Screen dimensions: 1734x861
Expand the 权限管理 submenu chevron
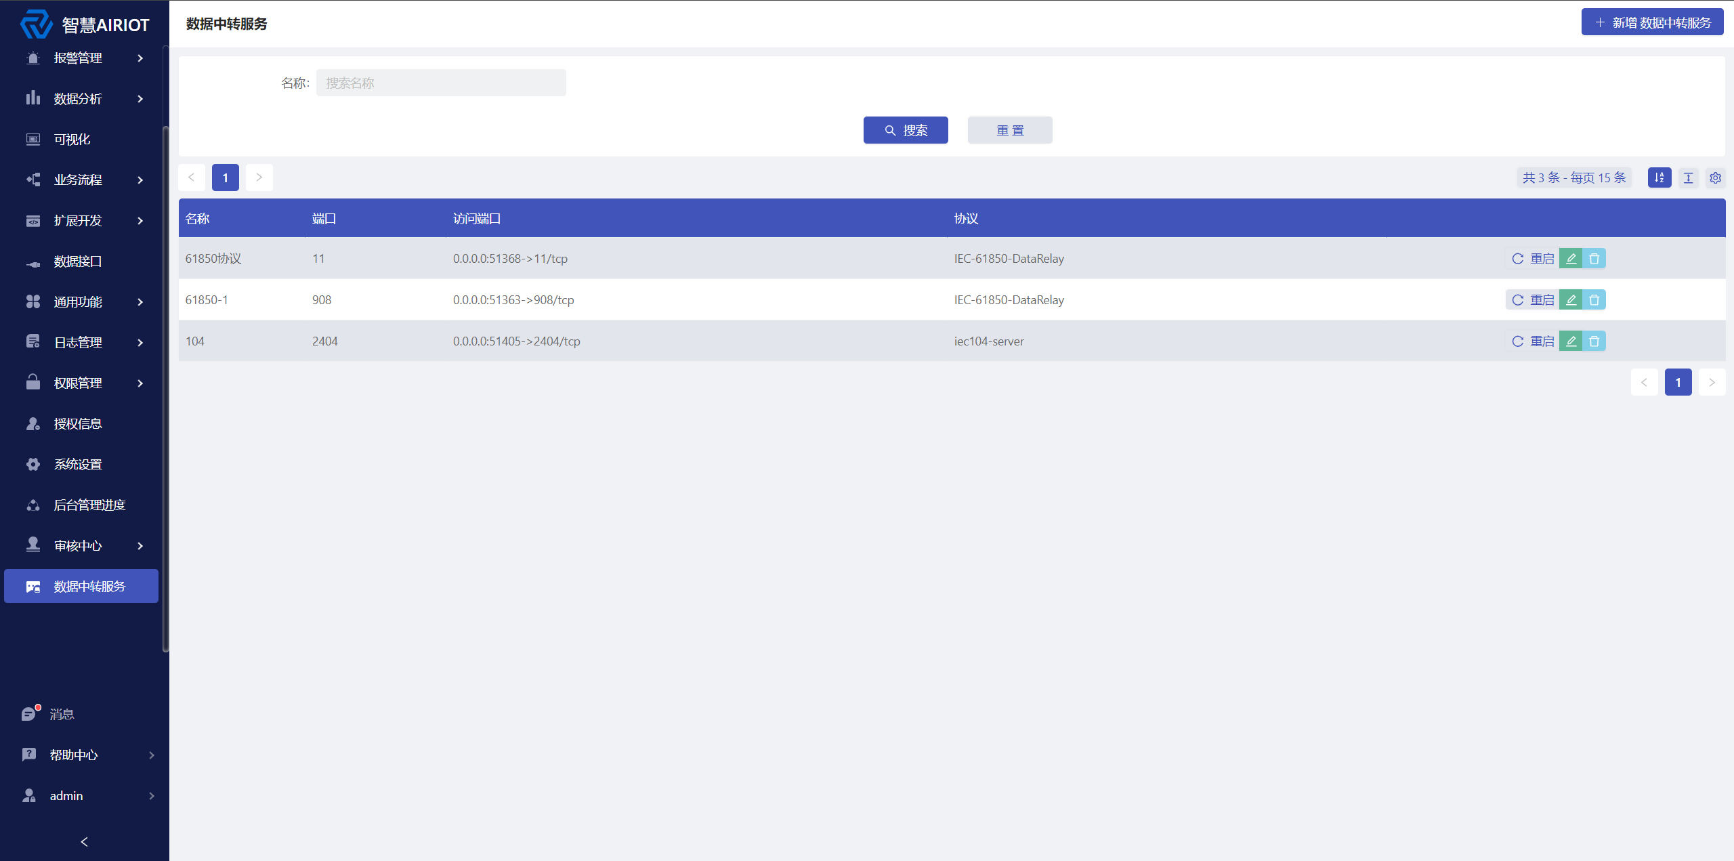click(x=140, y=383)
